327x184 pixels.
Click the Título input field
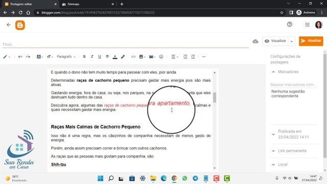126,44
